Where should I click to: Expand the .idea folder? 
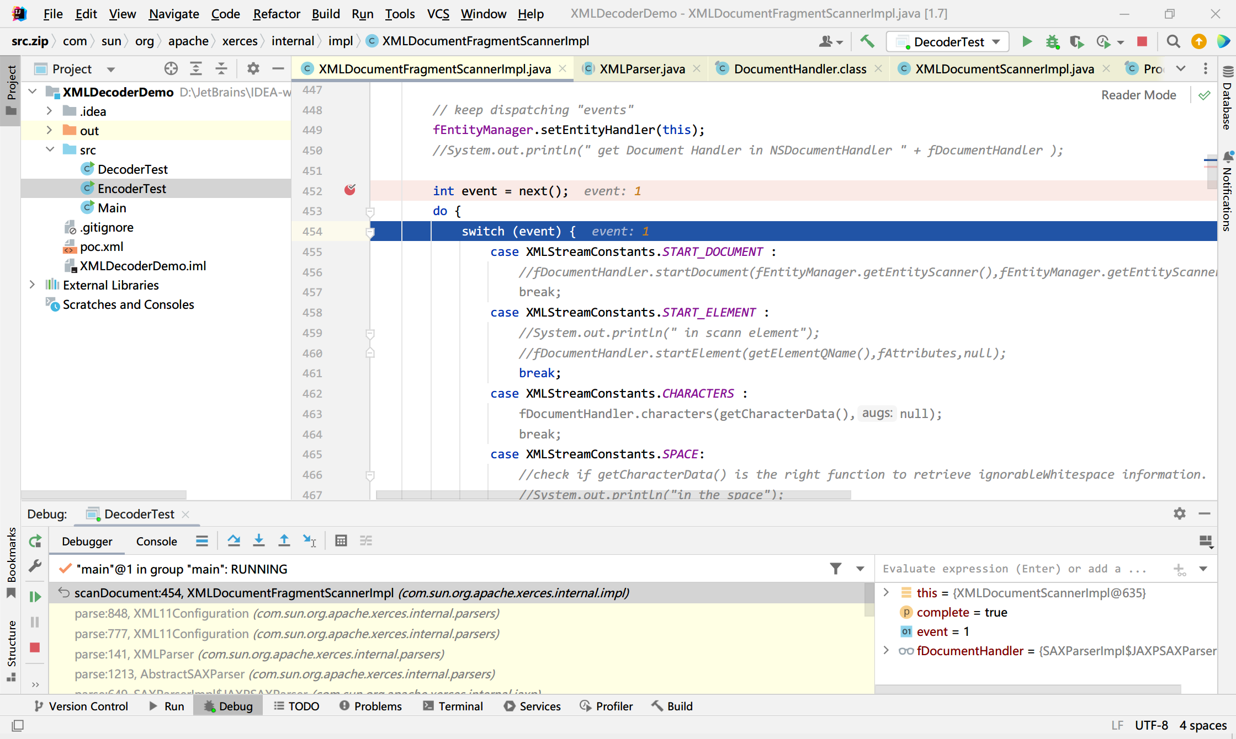coord(49,111)
